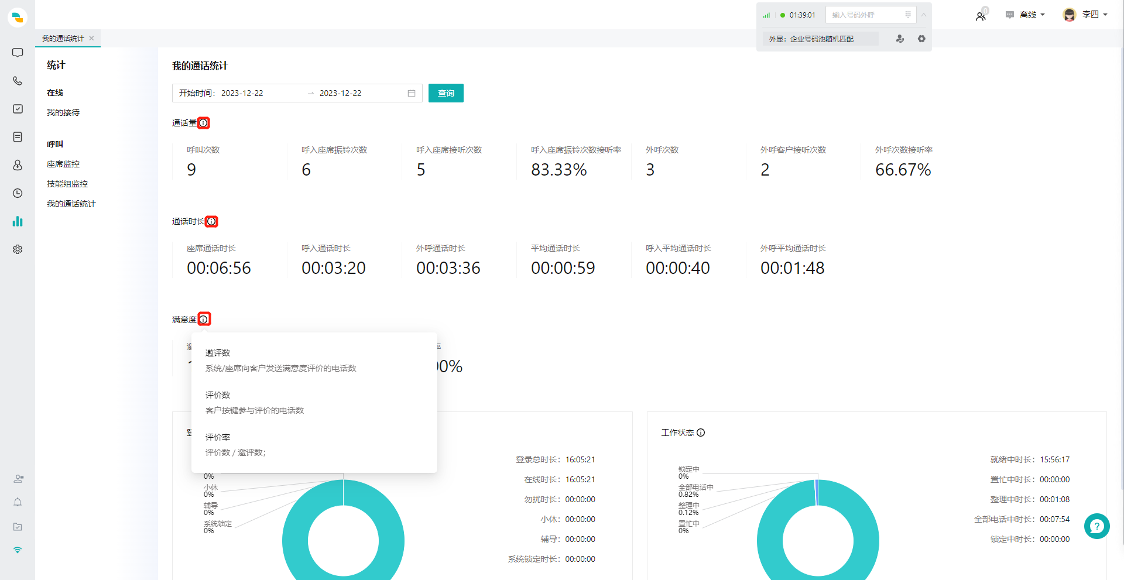The height and width of the screenshot is (580, 1124).
Task: Click the 外呼通话时长 value 00:03:36
Action: coord(448,268)
